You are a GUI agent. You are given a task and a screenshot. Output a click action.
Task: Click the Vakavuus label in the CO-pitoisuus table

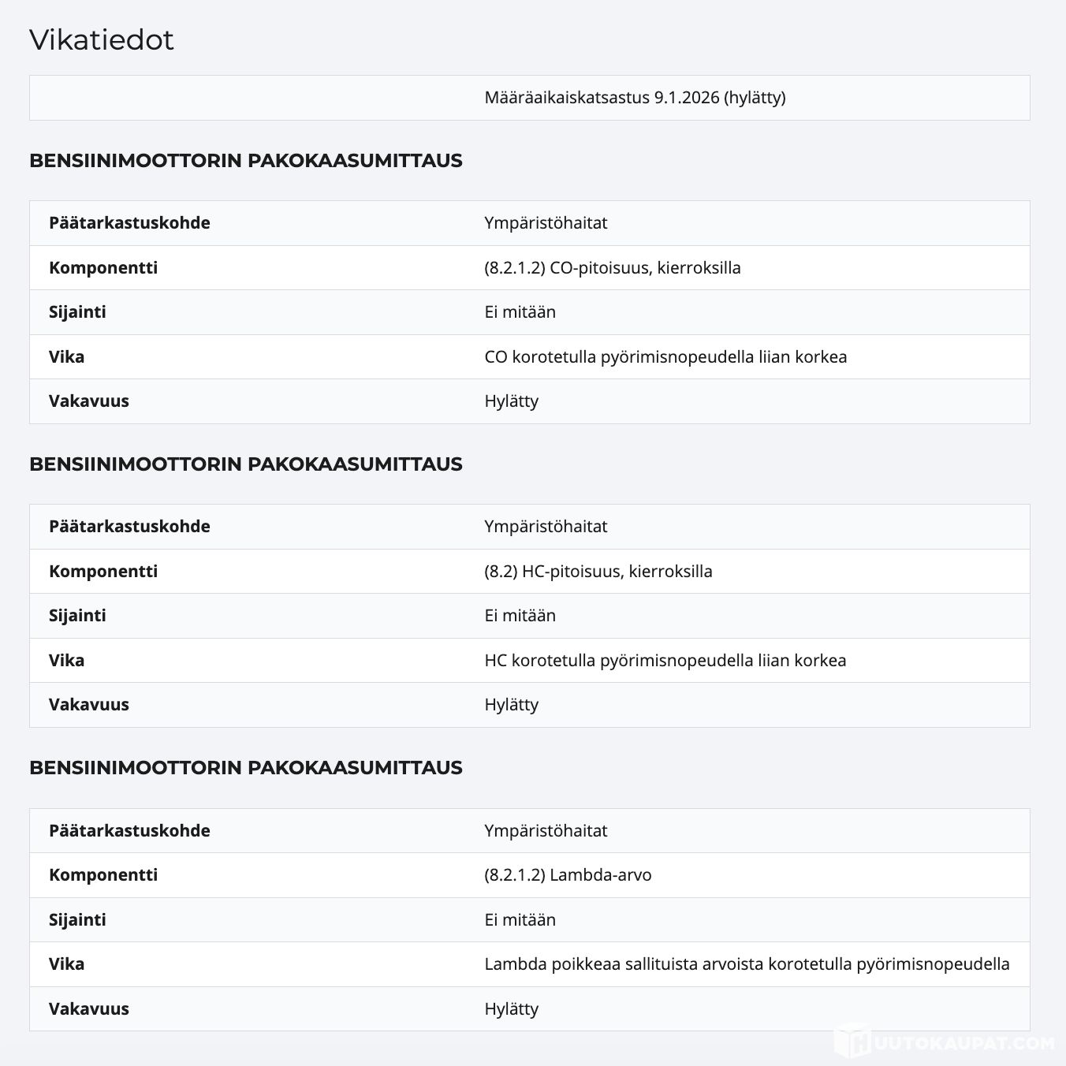tap(88, 401)
